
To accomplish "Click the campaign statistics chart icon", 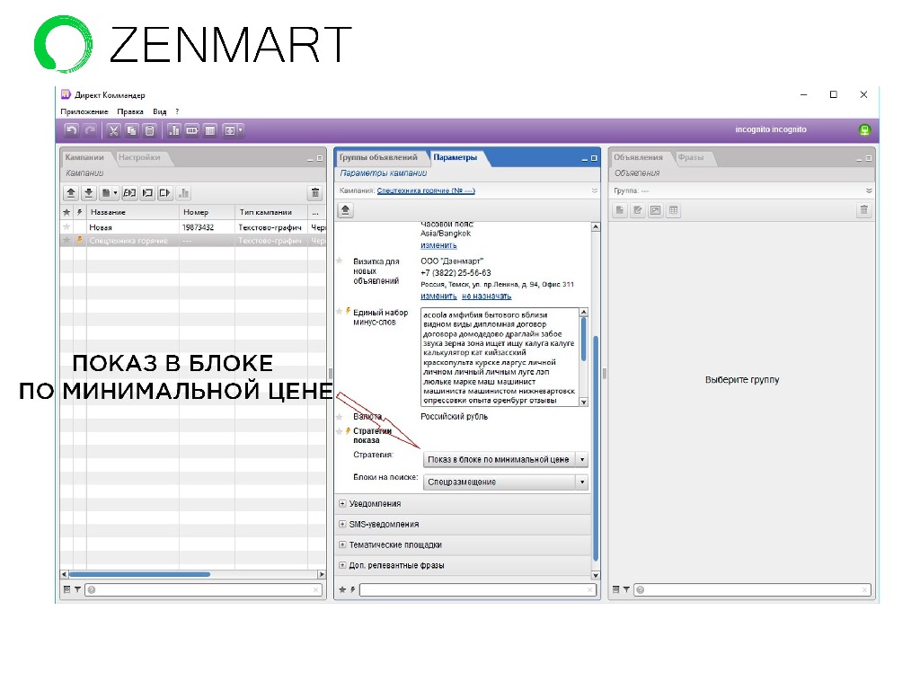I will (183, 193).
